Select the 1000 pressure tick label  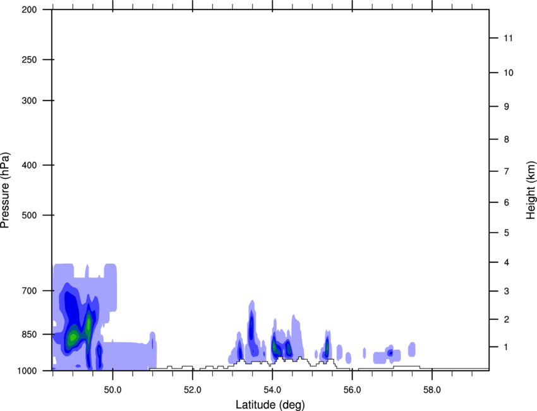(27, 371)
